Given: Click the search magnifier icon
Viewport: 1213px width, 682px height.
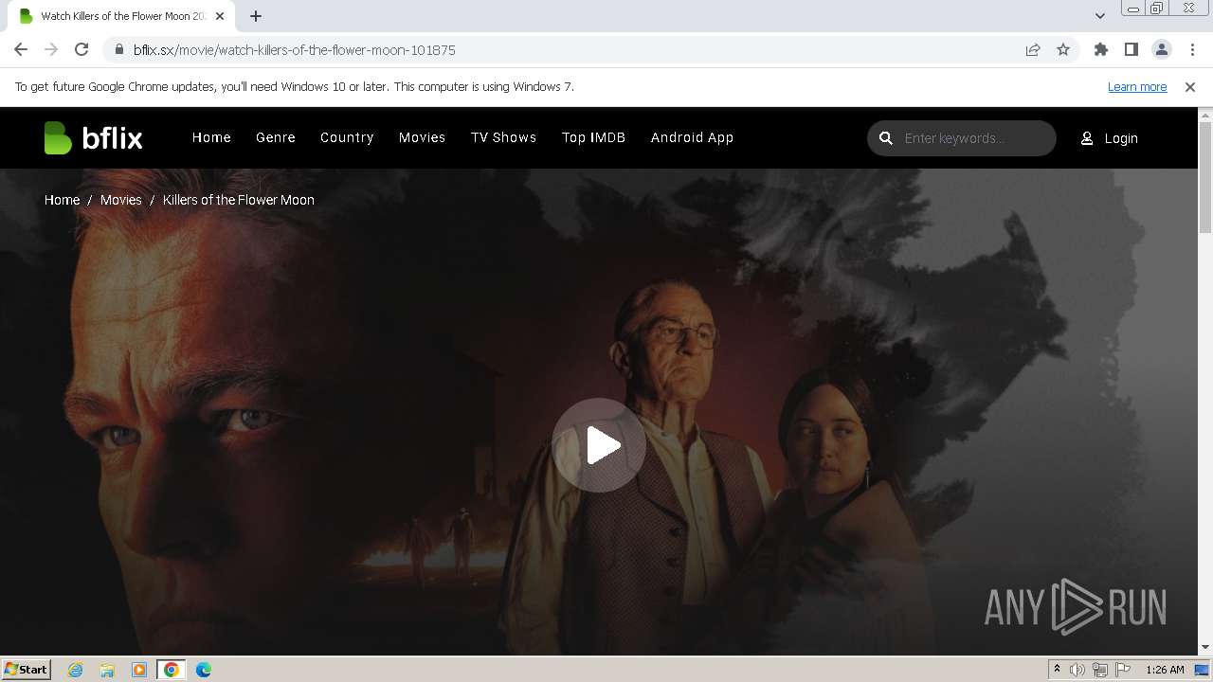Looking at the screenshot, I should (886, 138).
